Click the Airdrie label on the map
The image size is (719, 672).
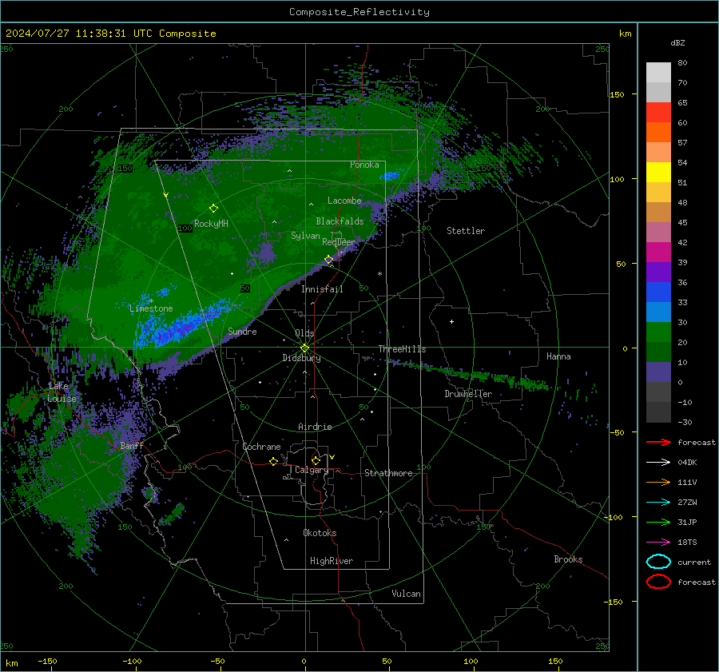315,427
